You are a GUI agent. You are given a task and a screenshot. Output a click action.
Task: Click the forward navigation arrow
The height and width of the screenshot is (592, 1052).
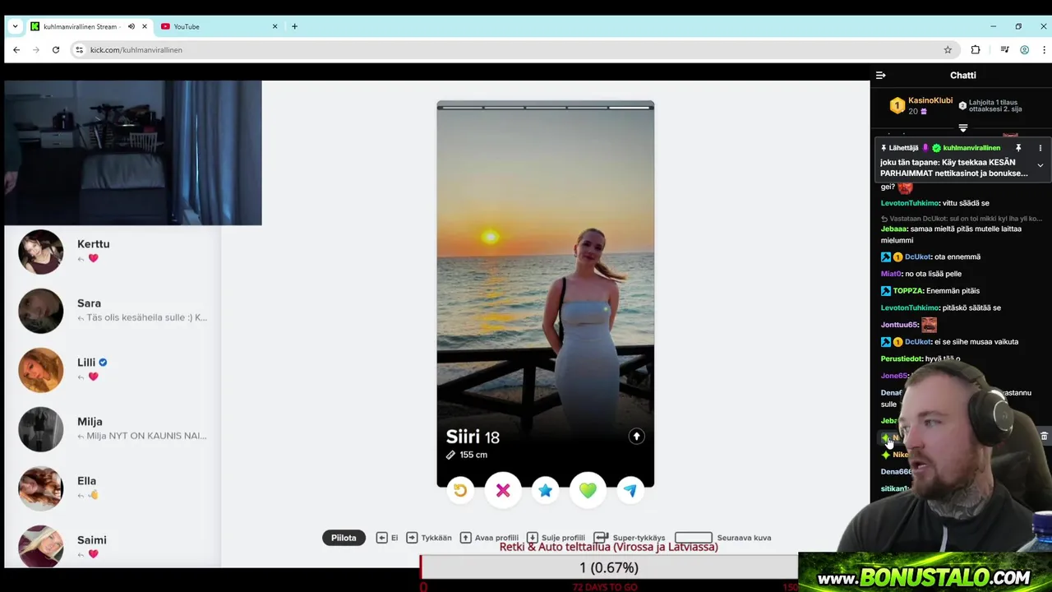36,49
